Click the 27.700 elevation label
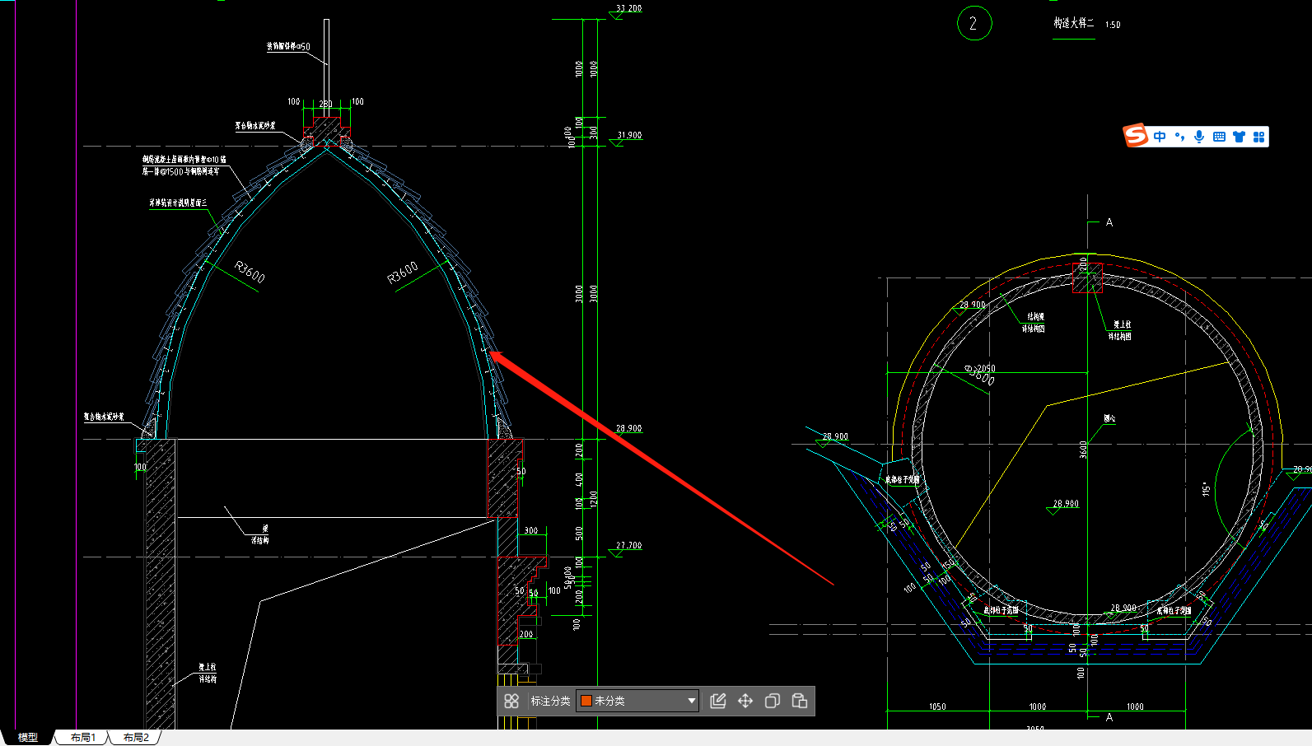This screenshot has height=746, width=1312. pos(629,545)
